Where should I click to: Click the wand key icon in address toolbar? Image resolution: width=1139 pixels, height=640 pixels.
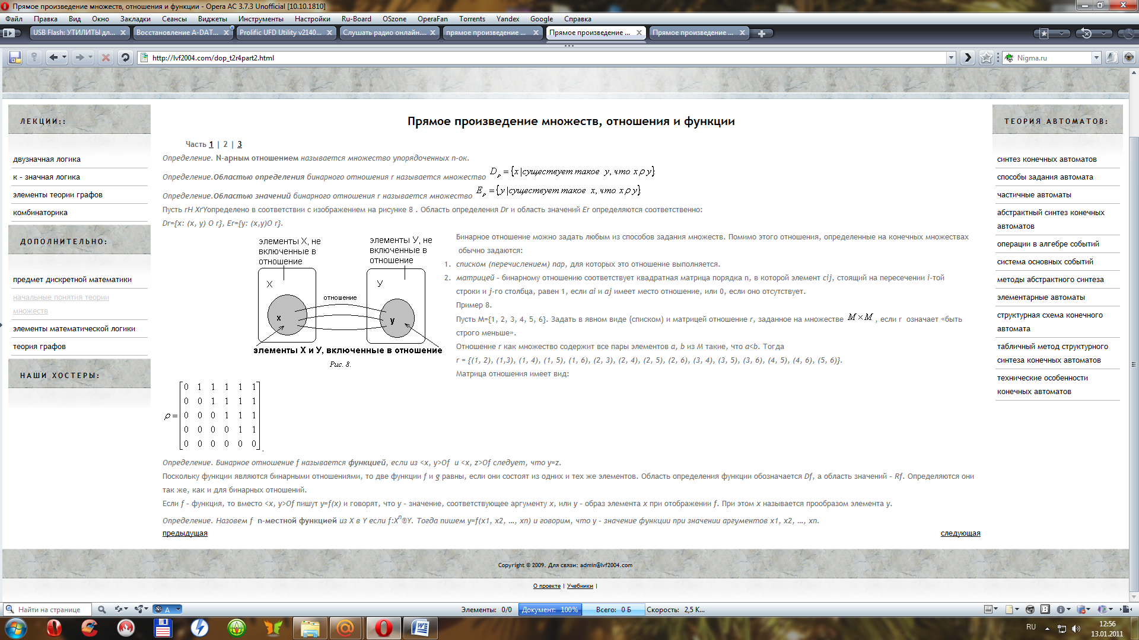pyautogui.click(x=34, y=57)
